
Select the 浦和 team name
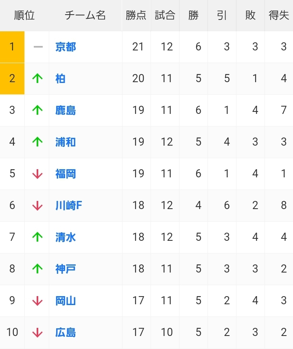[x=66, y=142]
